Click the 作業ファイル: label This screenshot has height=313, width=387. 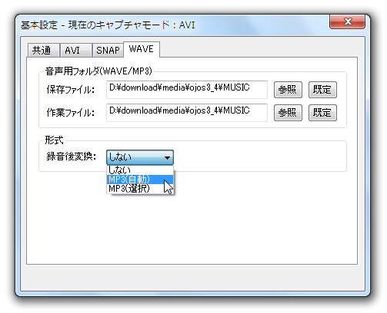tap(71, 113)
